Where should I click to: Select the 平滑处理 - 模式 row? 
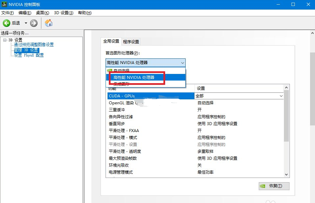tap(196, 138)
